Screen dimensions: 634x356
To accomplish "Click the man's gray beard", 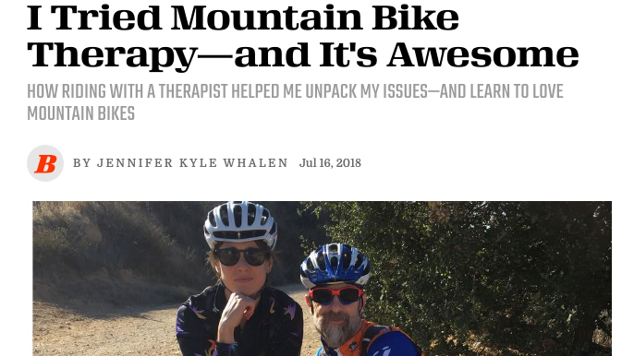I will point(337,327).
